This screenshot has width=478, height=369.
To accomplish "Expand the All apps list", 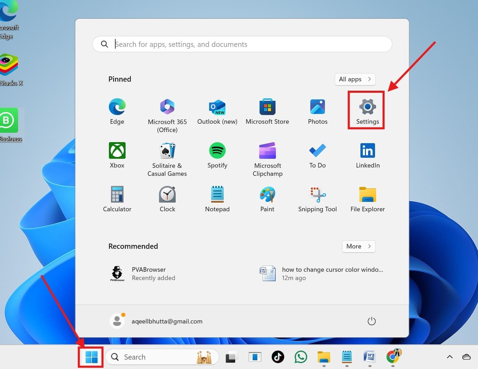I will [355, 79].
